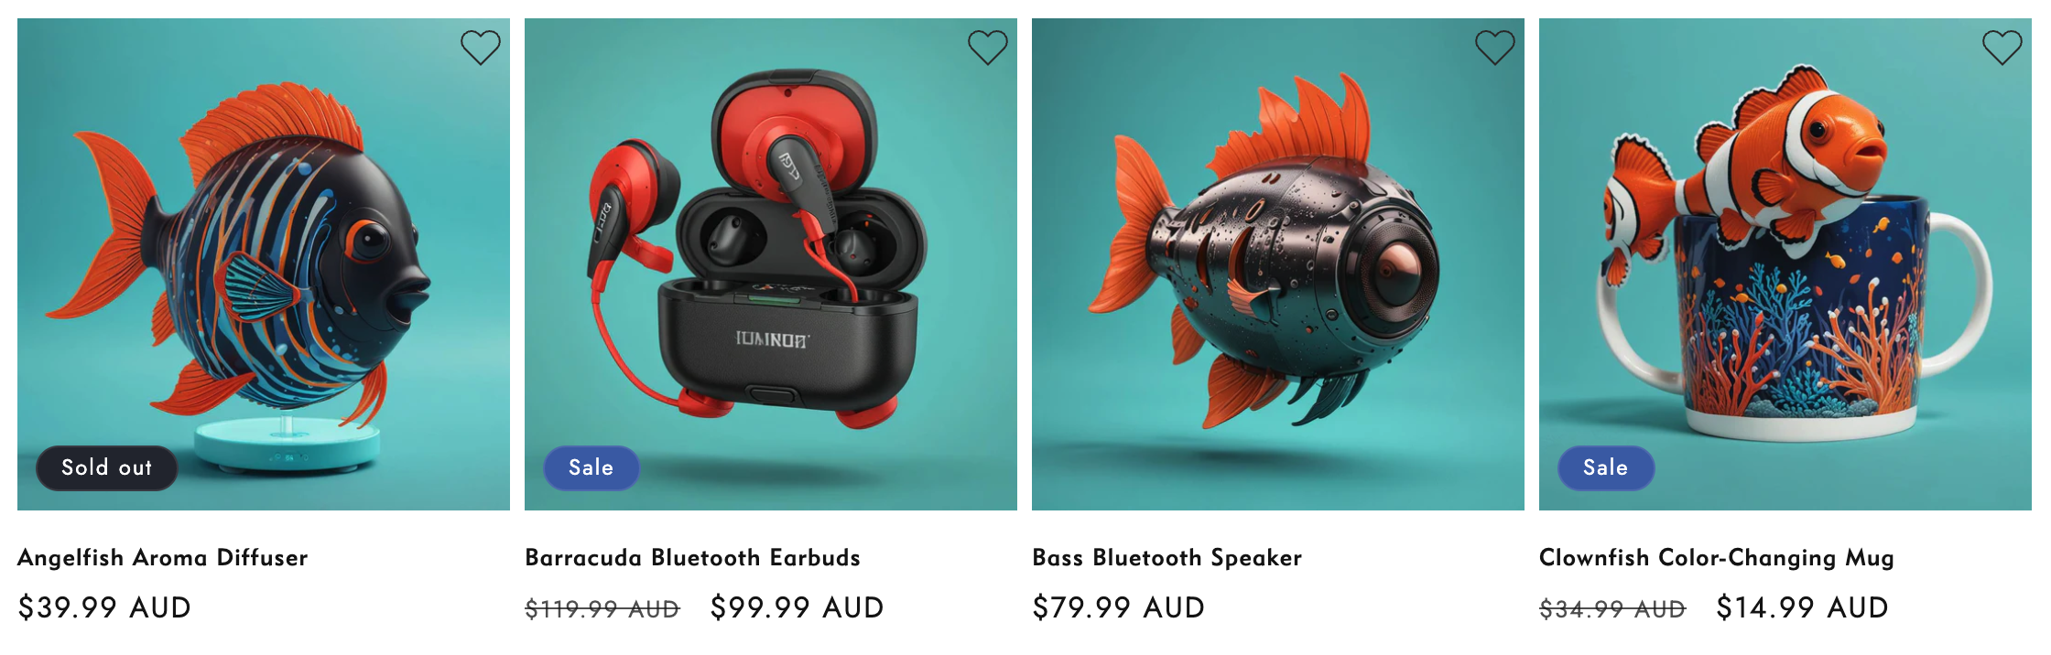Click heart icon on Bass Bluetooth Speaker
Image resolution: width=2051 pixels, height=655 pixels.
1495,48
